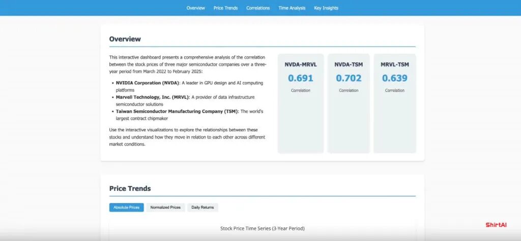
Task: Click the NVDA-TSM correlation card
Action: point(349,104)
